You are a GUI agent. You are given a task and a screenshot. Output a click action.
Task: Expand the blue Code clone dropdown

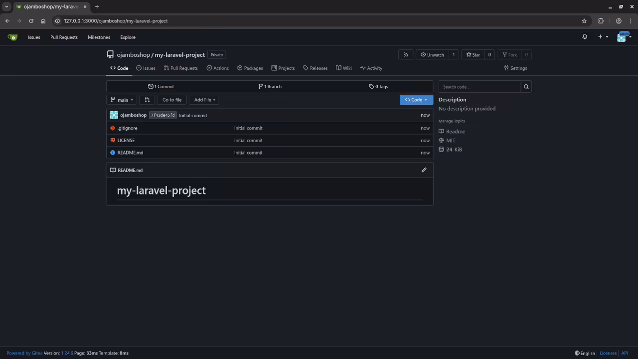pos(416,100)
